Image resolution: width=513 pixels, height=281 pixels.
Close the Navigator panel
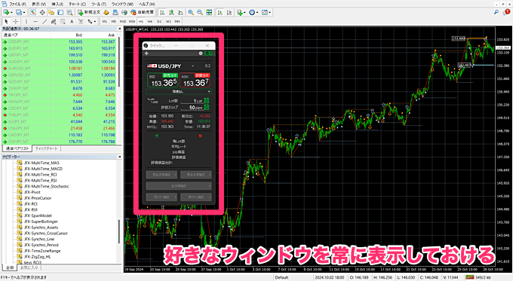(x=119, y=157)
